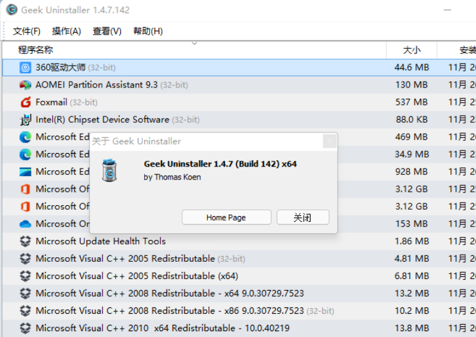The height and width of the screenshot is (337, 476).
Task: Click Edge icon in 469 MB row
Action: point(25,137)
